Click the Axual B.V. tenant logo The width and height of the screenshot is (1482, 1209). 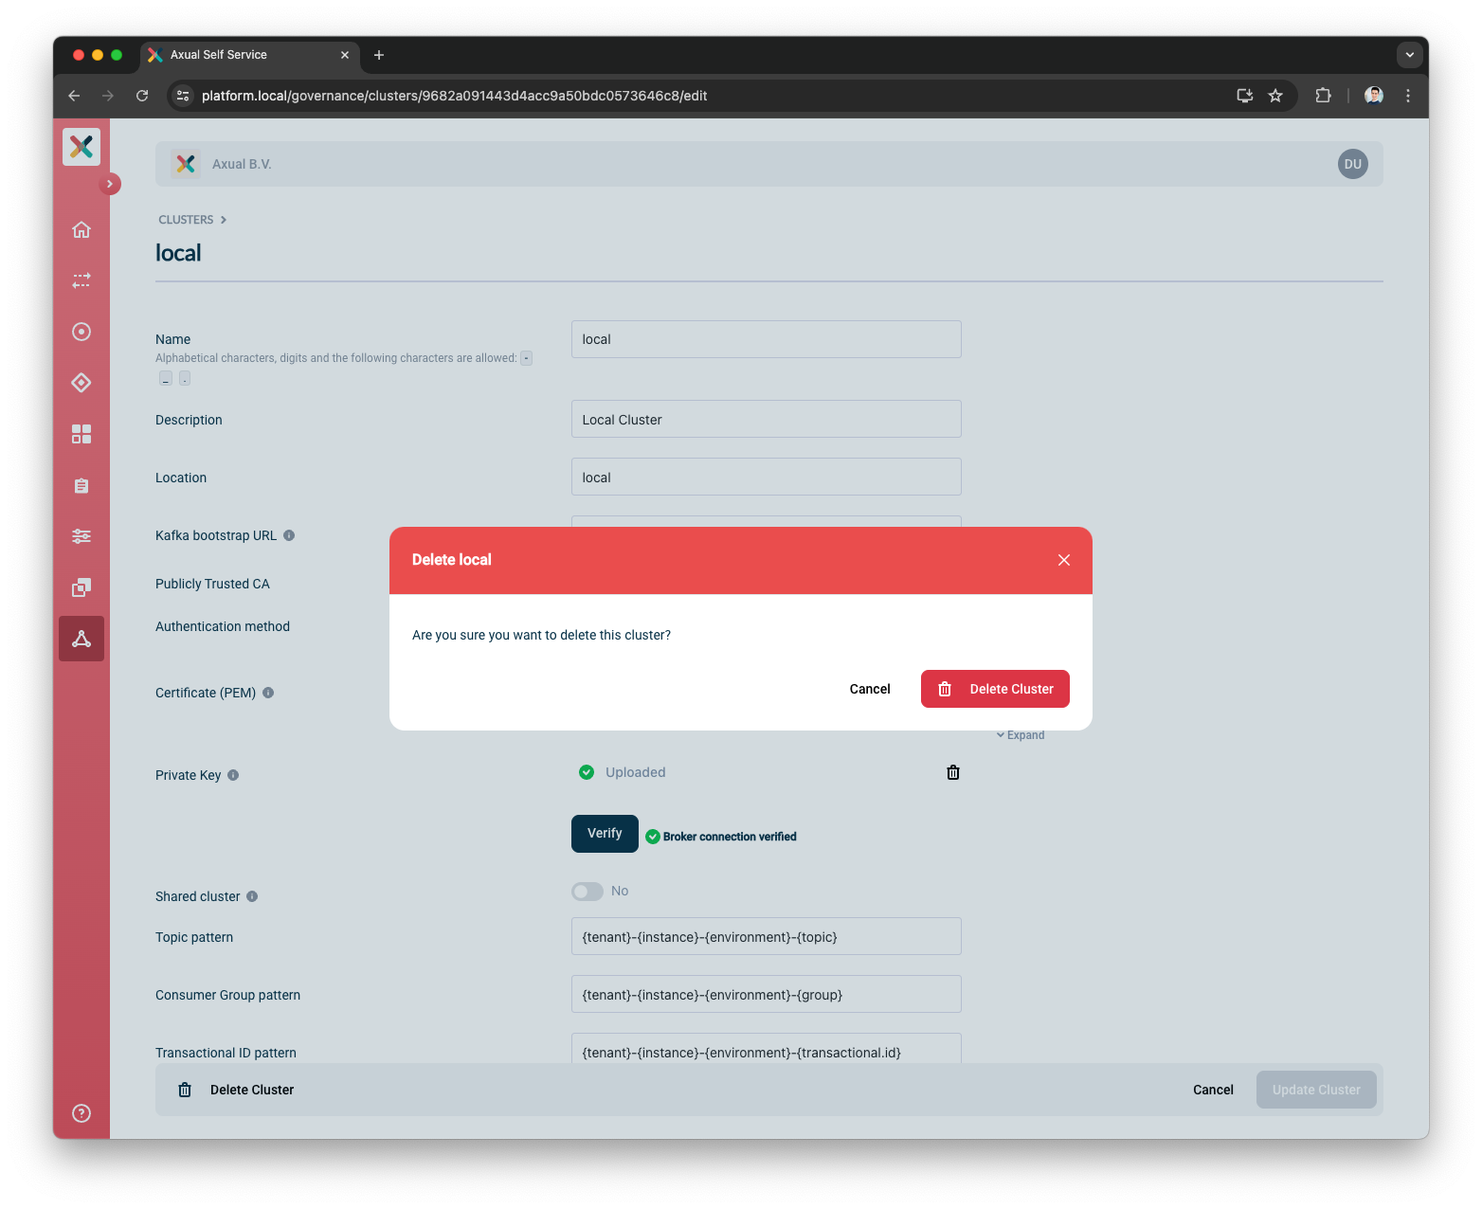(186, 164)
